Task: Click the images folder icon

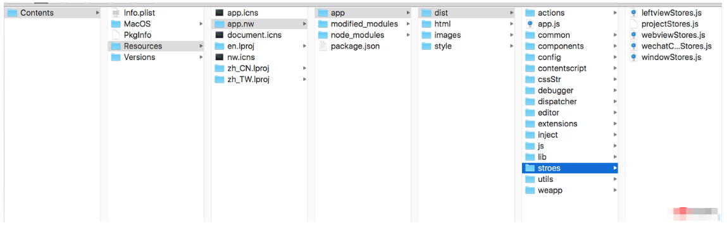Action: (426, 35)
